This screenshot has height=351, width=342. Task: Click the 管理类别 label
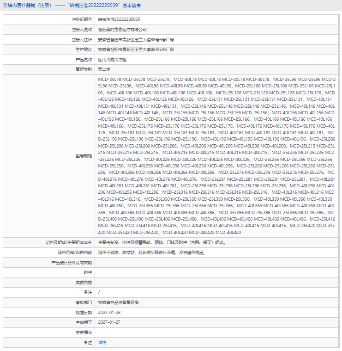tap(84, 69)
